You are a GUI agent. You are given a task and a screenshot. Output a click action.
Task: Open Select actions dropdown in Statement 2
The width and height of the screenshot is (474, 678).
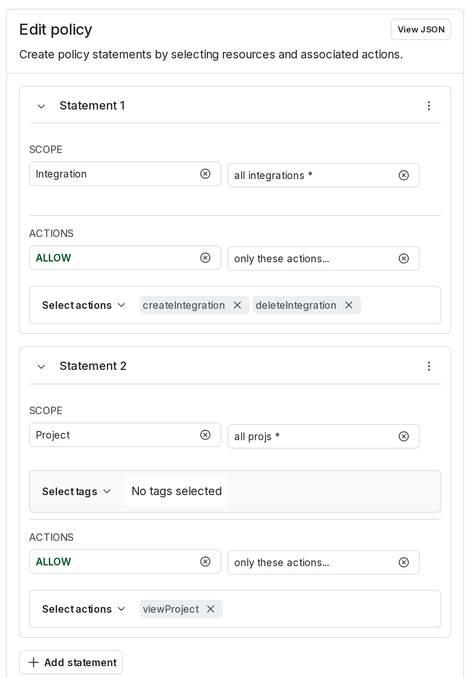[84, 609]
